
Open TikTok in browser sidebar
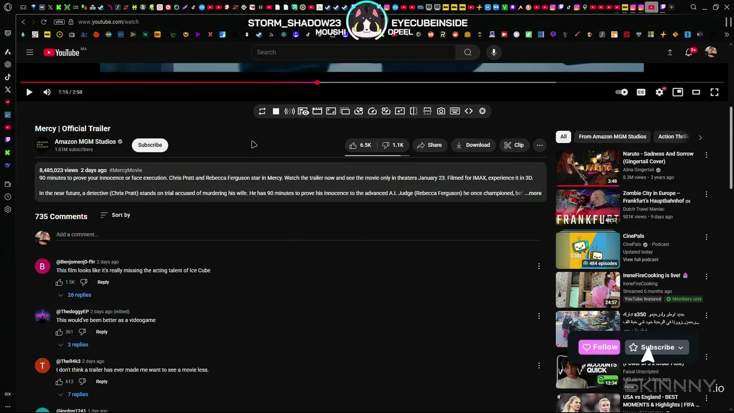[x=7, y=77]
